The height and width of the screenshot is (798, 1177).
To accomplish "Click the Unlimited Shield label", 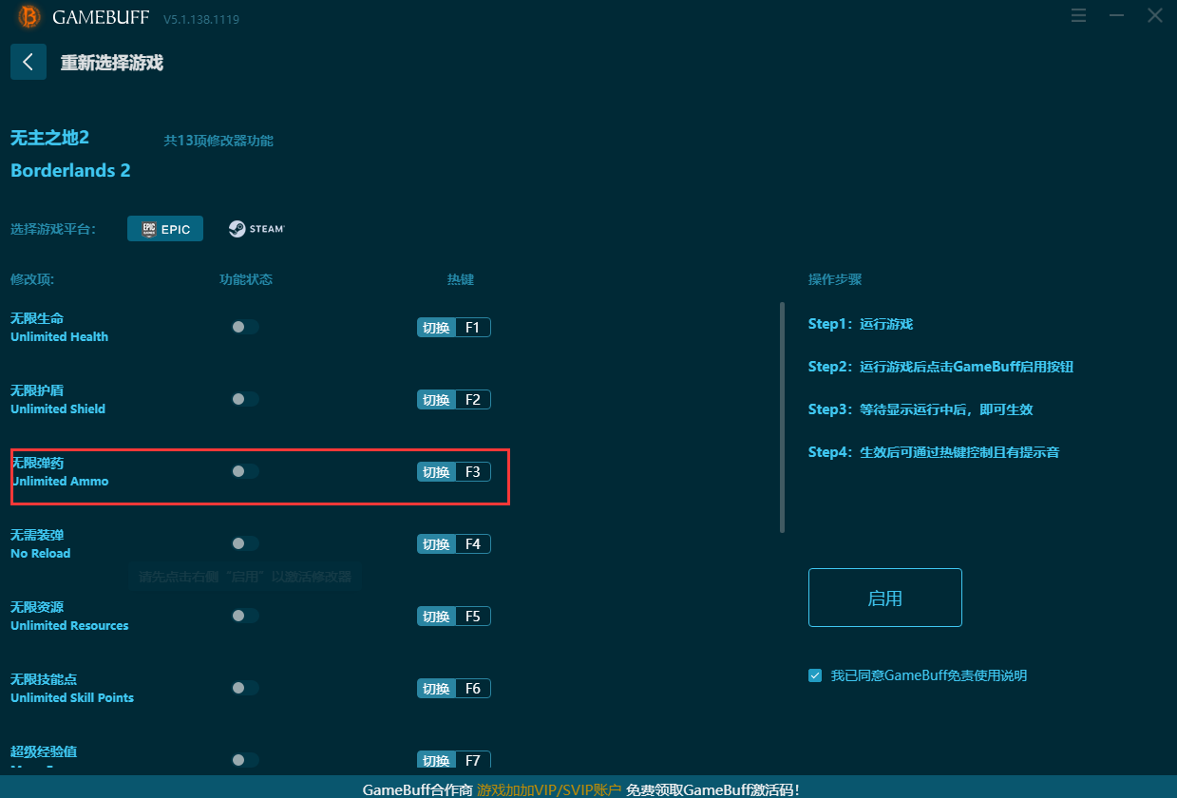I will click(x=58, y=409).
